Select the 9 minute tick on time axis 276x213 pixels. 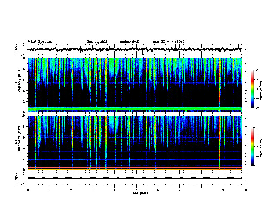click(x=223, y=190)
